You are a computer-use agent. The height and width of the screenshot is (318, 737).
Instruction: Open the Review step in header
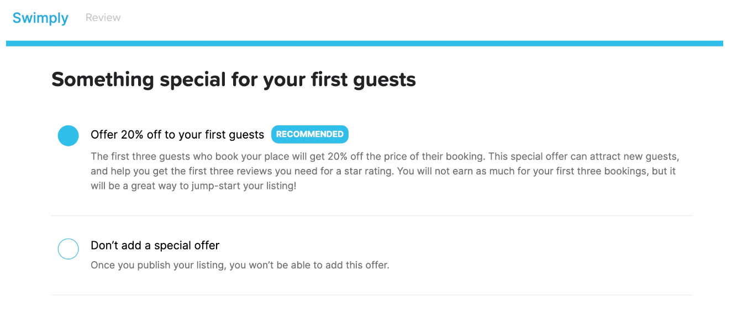[x=103, y=18]
